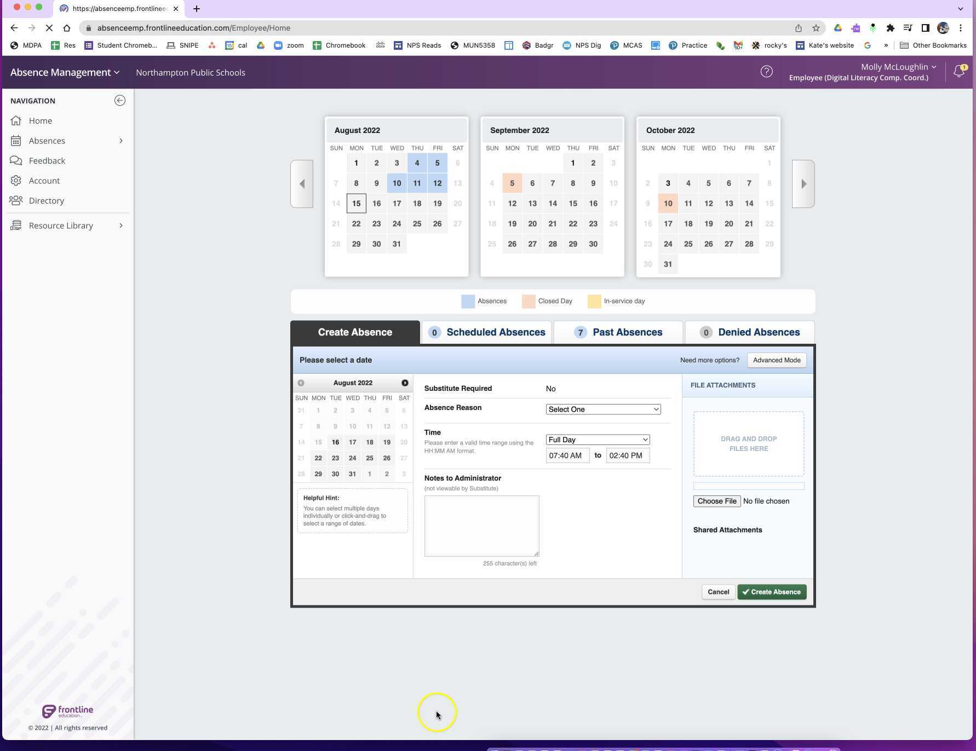Click Choose File under File Attachments
The image size is (976, 751).
716,501
